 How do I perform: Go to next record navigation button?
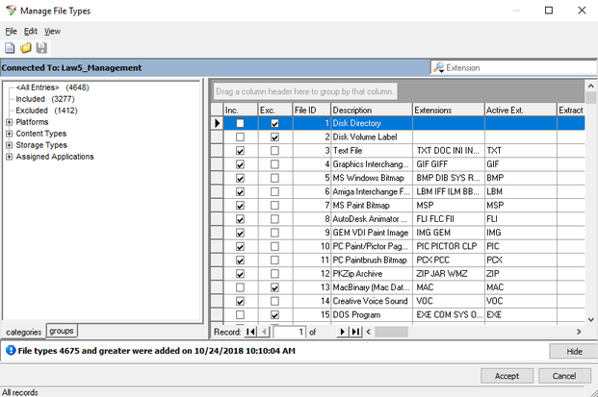pos(342,332)
